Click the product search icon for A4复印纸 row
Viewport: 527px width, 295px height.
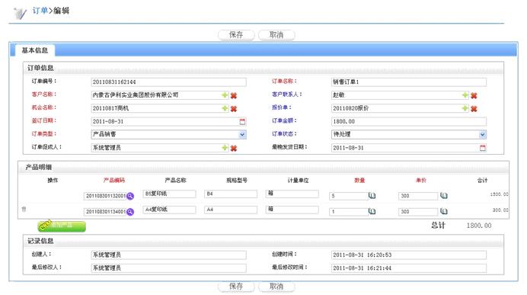pyautogui.click(x=130, y=212)
